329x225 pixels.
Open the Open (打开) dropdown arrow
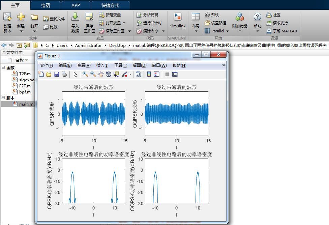coord(35,31)
